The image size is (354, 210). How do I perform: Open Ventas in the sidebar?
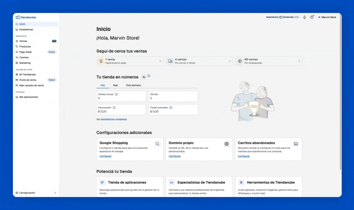23,41
